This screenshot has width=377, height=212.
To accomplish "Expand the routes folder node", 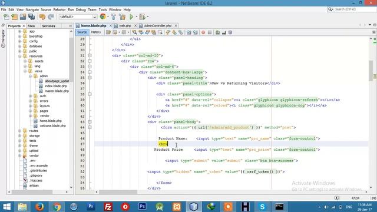I will coord(19,131).
